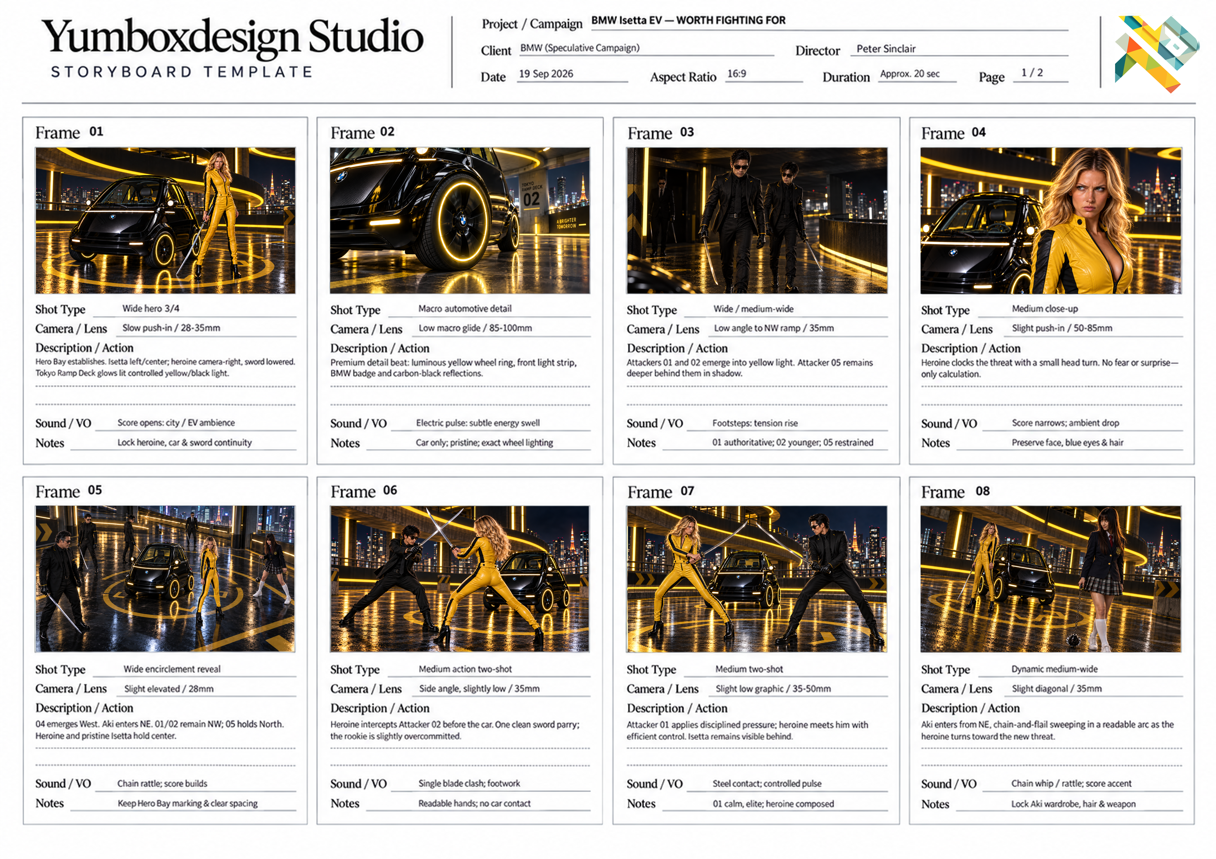The height and width of the screenshot is (859, 1216).
Task: Select shot type 'Wide / medium-wide'
Action: click(753, 309)
